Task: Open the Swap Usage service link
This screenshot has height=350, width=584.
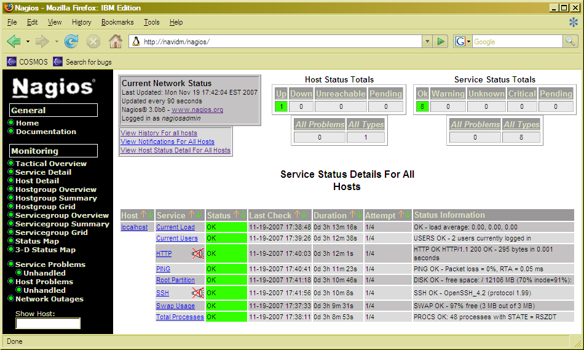Action: click(x=175, y=306)
